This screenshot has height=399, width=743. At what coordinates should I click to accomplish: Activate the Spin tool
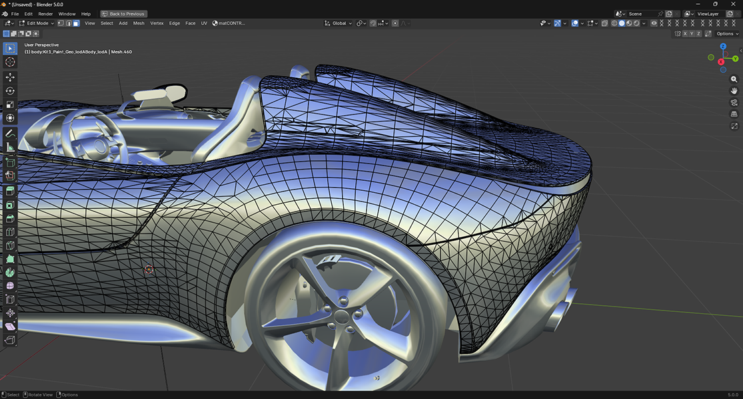click(x=10, y=272)
